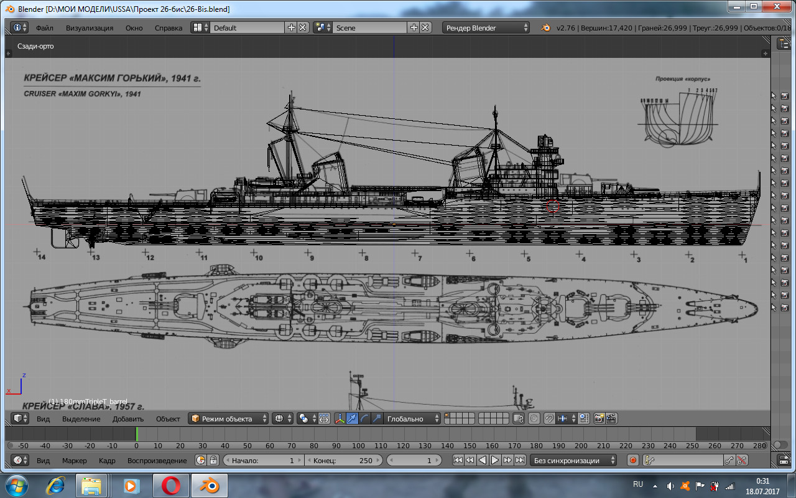
Task: Click the first layer button in the layer grid
Action: click(448, 416)
